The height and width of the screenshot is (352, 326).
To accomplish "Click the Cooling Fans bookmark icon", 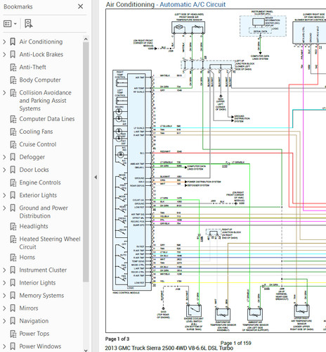I will [13, 132].
